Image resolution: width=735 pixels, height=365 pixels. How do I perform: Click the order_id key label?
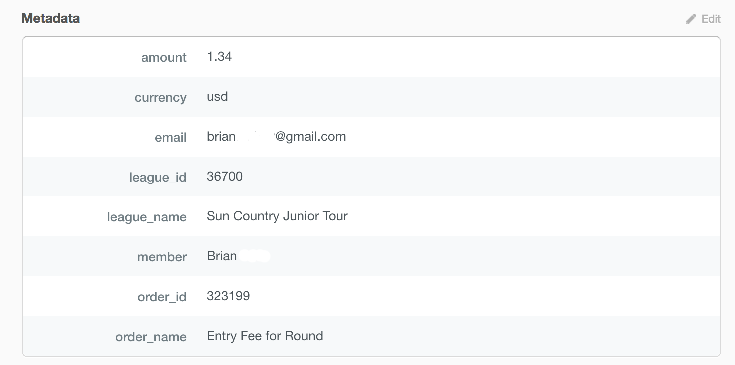[x=162, y=297]
